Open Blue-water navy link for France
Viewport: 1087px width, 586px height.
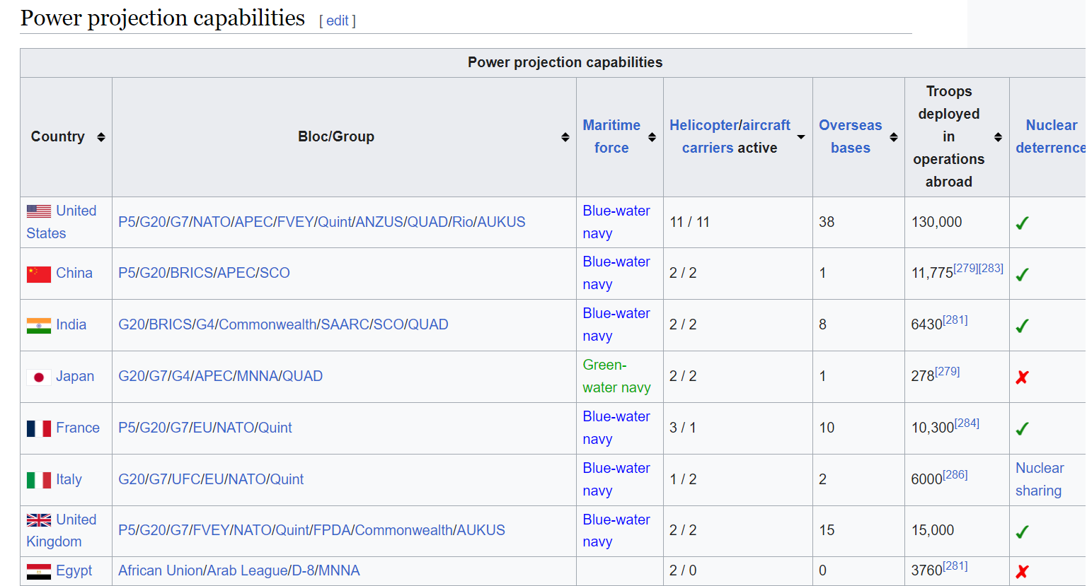coord(616,428)
